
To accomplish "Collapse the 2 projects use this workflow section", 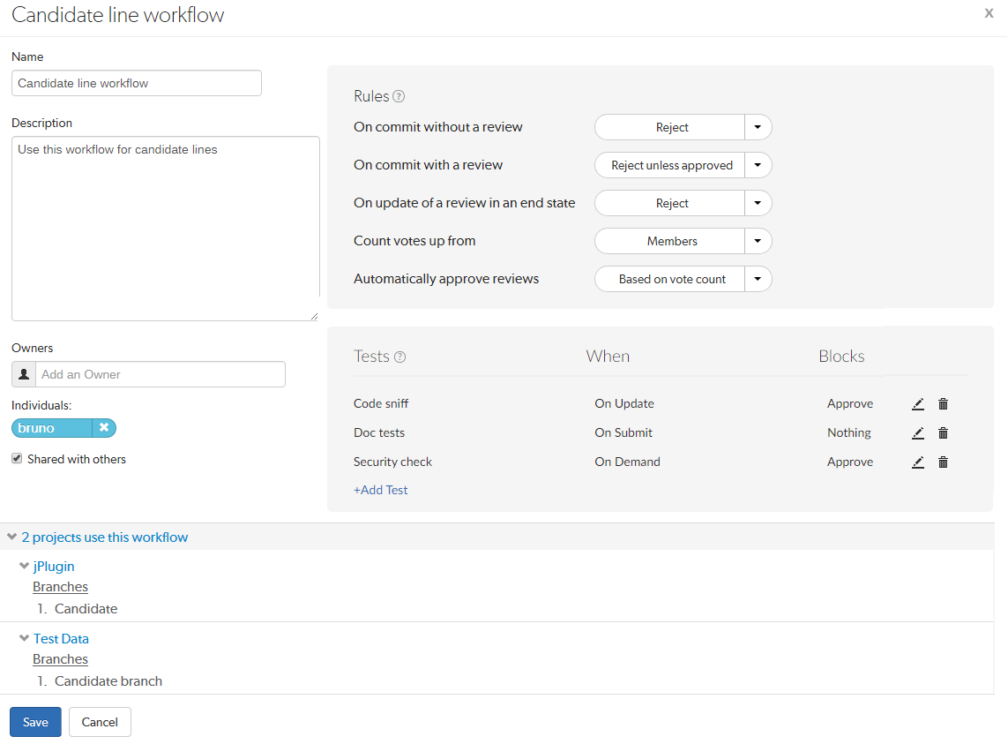I will [11, 537].
